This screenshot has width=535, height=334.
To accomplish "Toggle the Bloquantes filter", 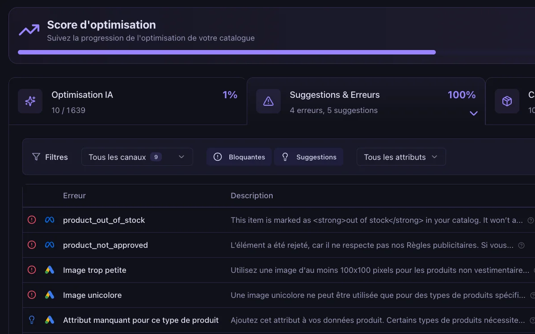I will (239, 157).
